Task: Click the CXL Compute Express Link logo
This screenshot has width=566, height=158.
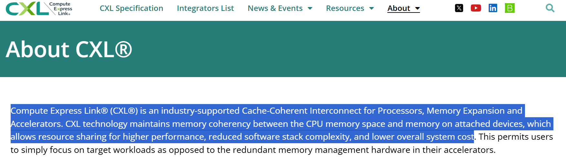Action: [x=39, y=9]
